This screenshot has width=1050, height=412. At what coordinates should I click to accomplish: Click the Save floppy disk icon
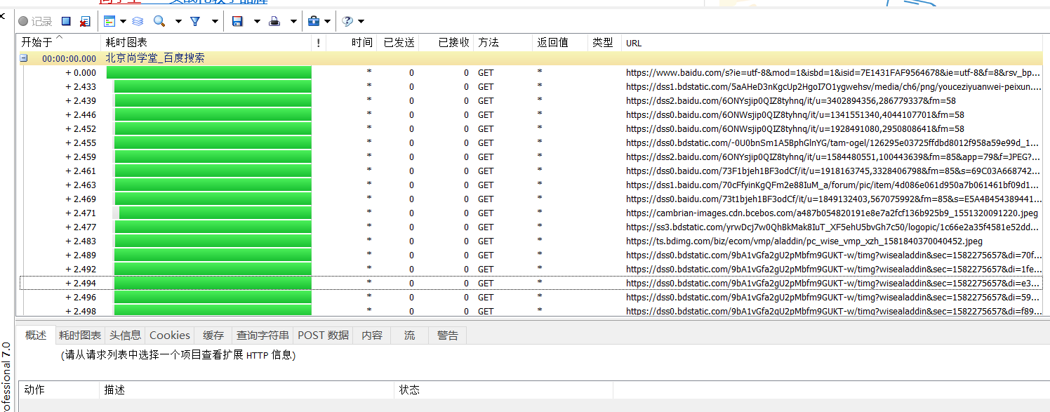click(x=237, y=22)
